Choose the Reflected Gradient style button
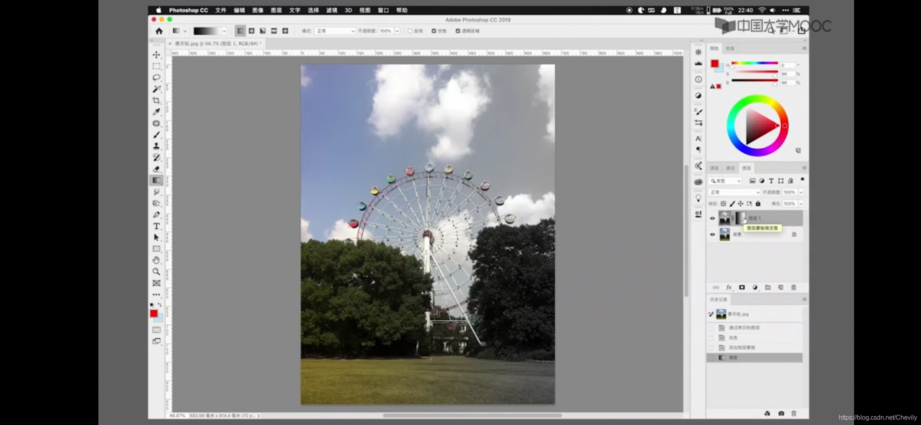 (274, 31)
